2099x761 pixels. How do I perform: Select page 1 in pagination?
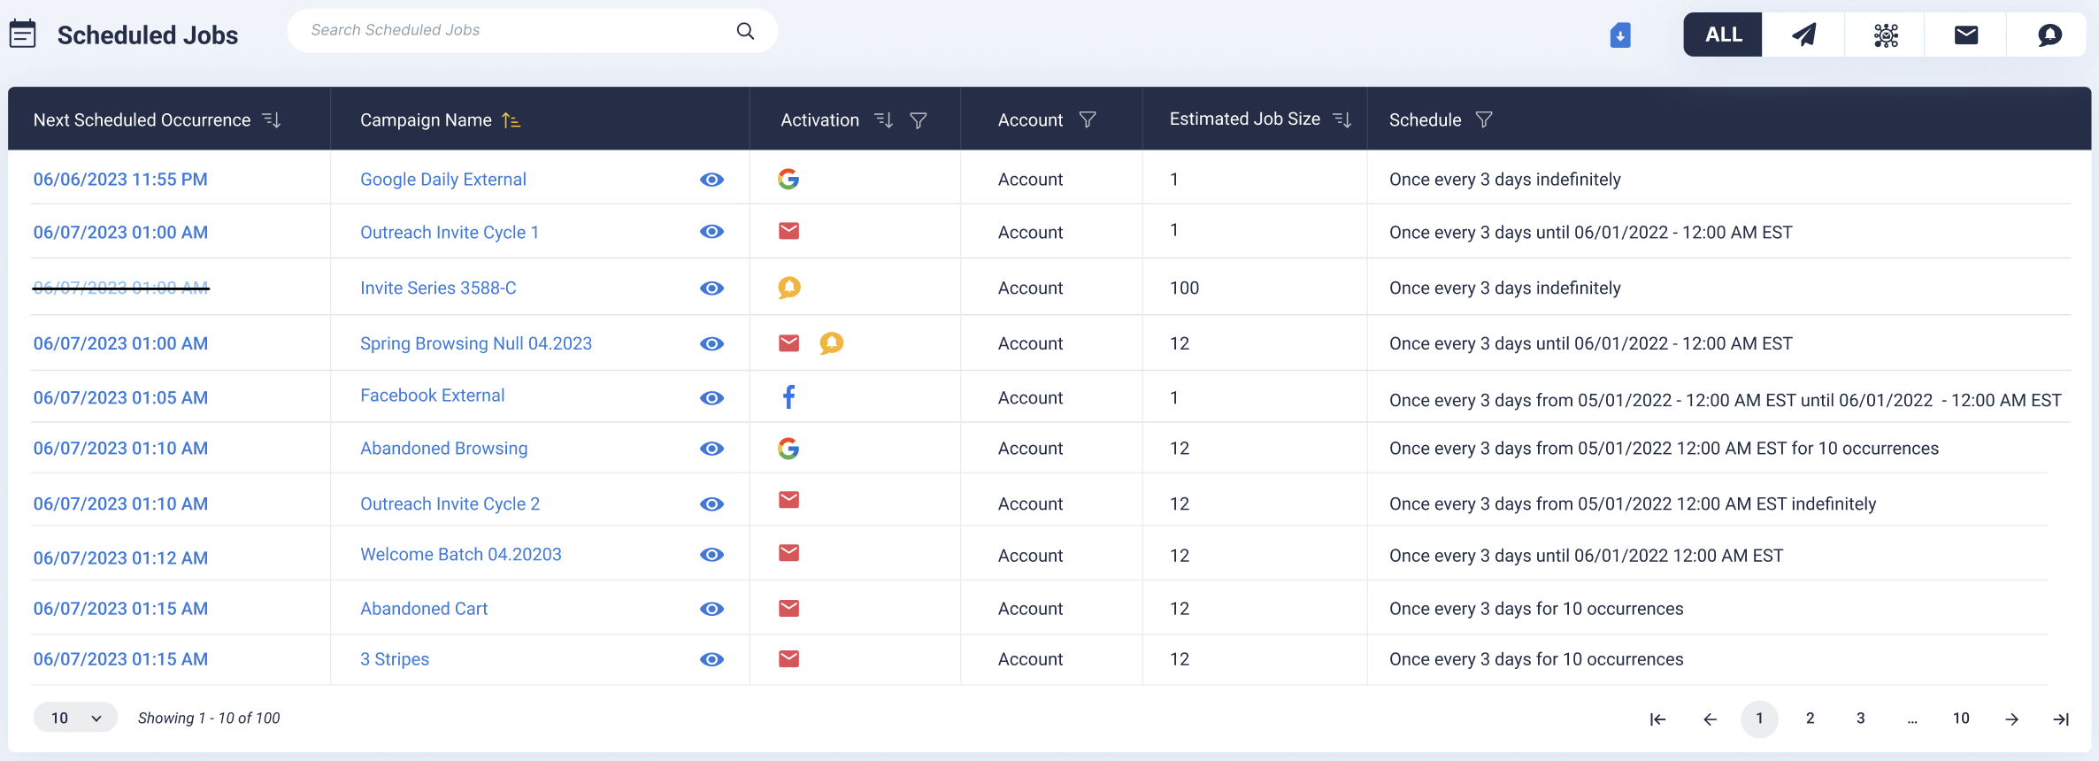click(x=1759, y=719)
